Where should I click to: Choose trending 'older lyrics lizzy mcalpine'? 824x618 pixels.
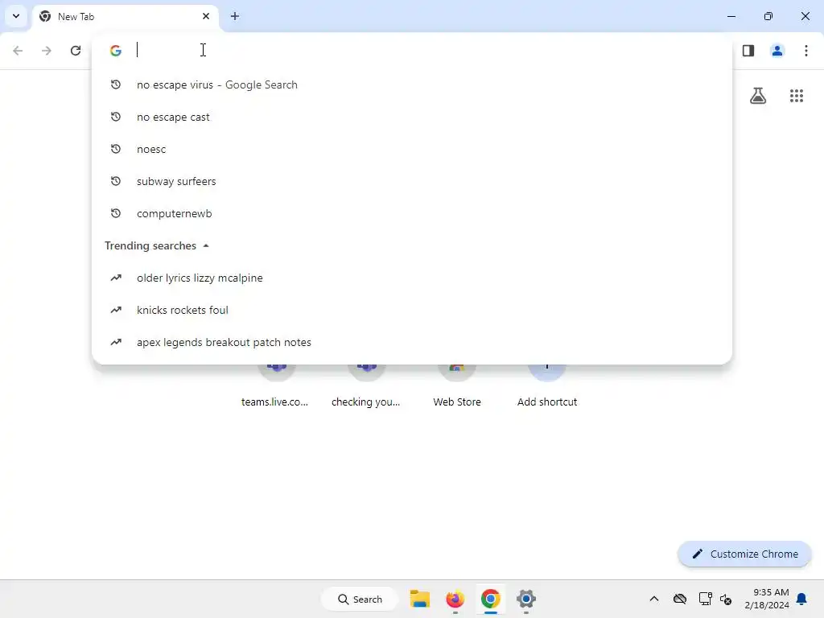point(412,278)
